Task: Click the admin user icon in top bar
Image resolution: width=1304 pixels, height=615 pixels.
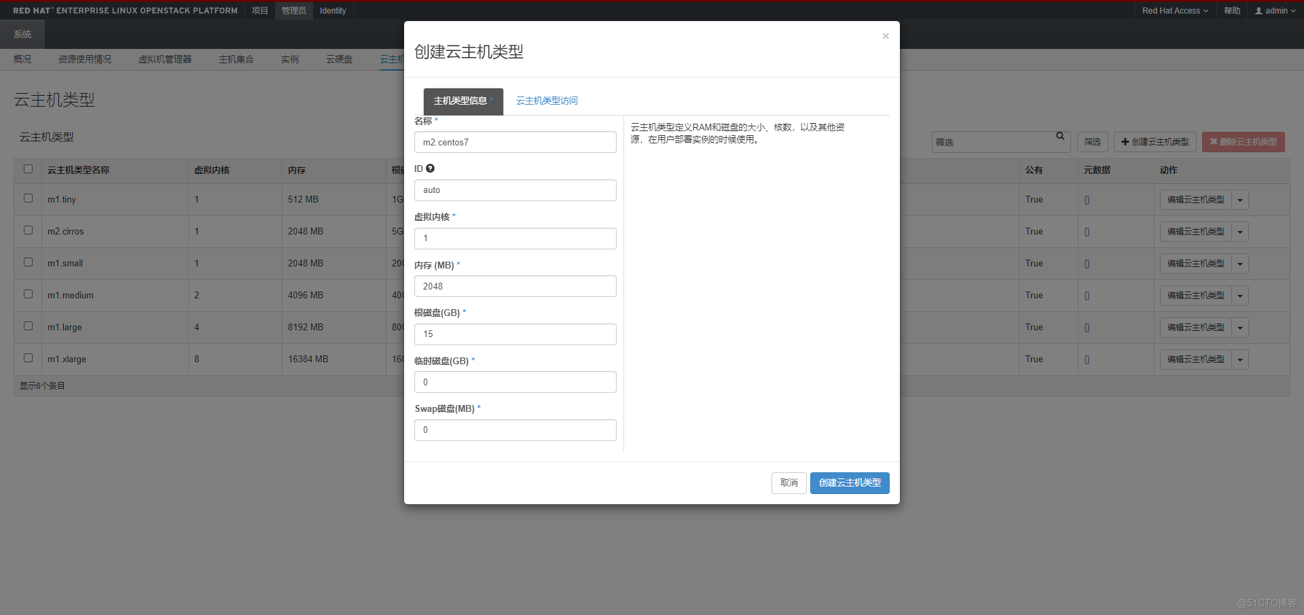Action: pyautogui.click(x=1260, y=10)
